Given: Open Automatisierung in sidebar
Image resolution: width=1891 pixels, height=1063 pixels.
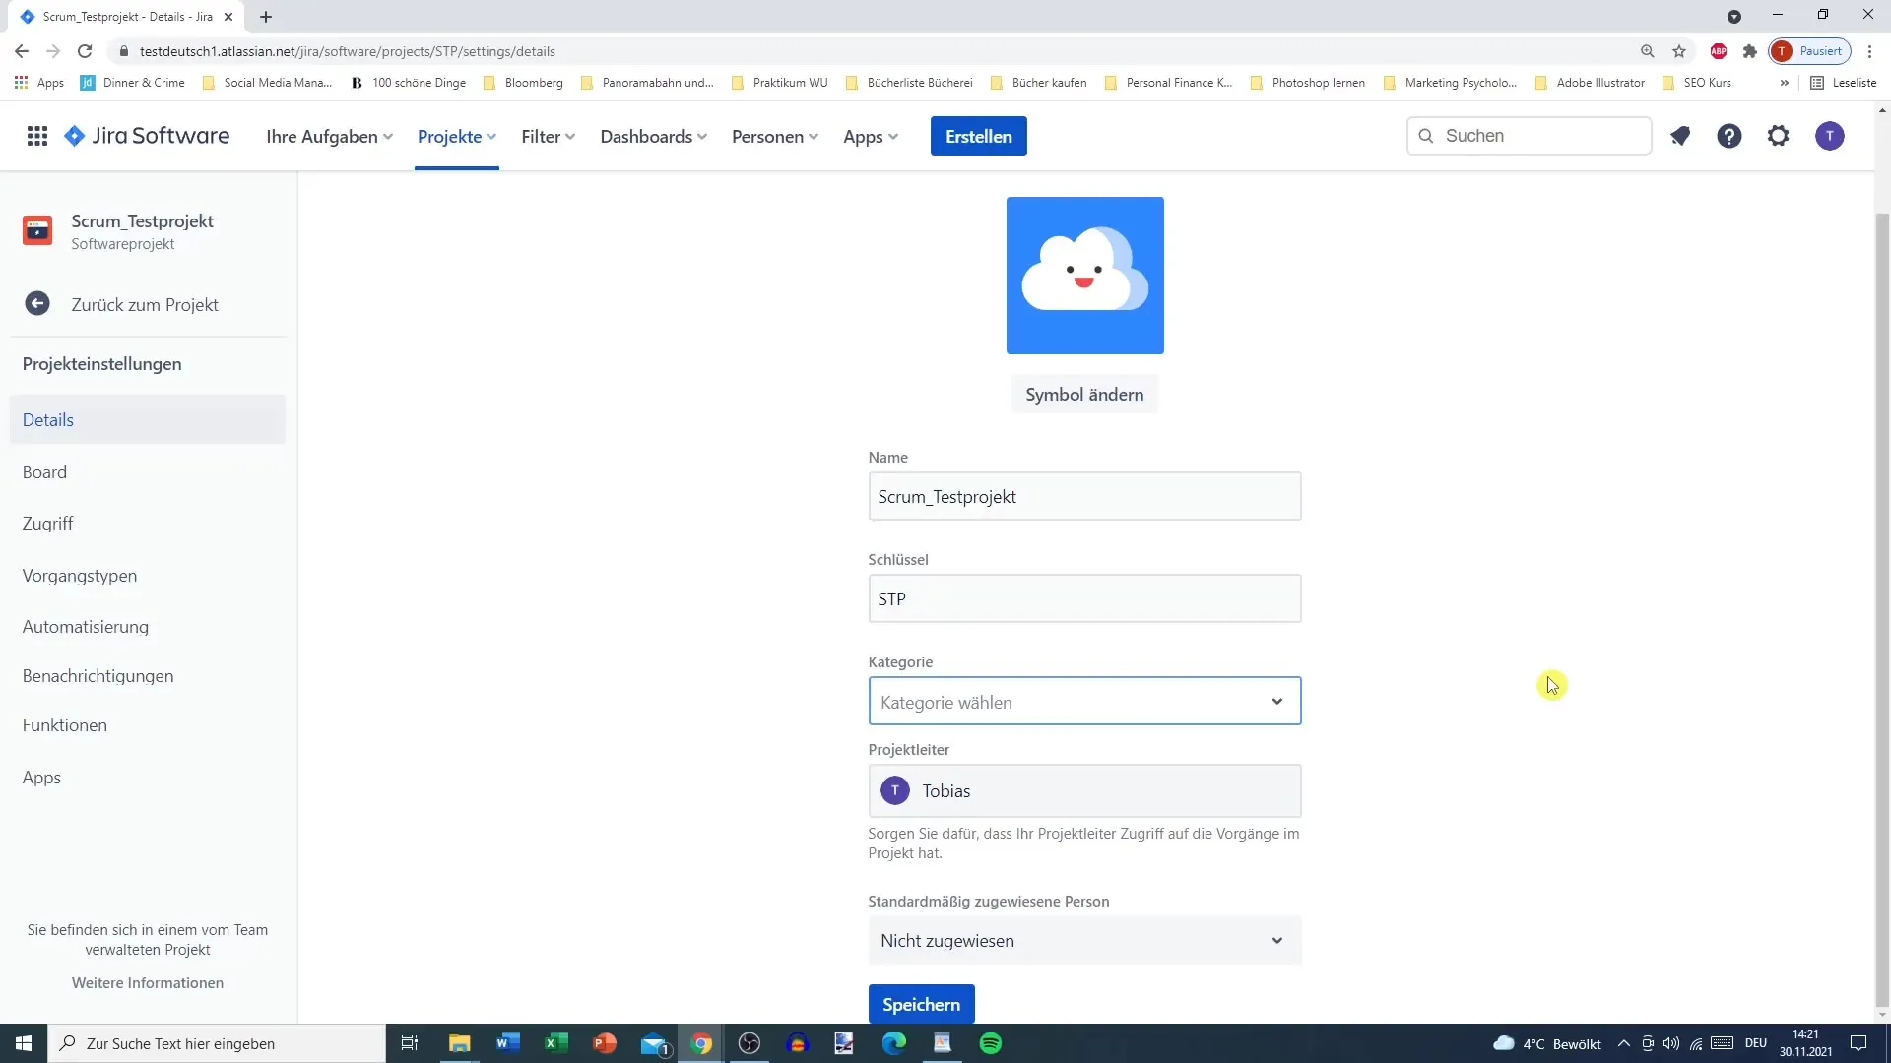Looking at the screenshot, I should point(148,627).
